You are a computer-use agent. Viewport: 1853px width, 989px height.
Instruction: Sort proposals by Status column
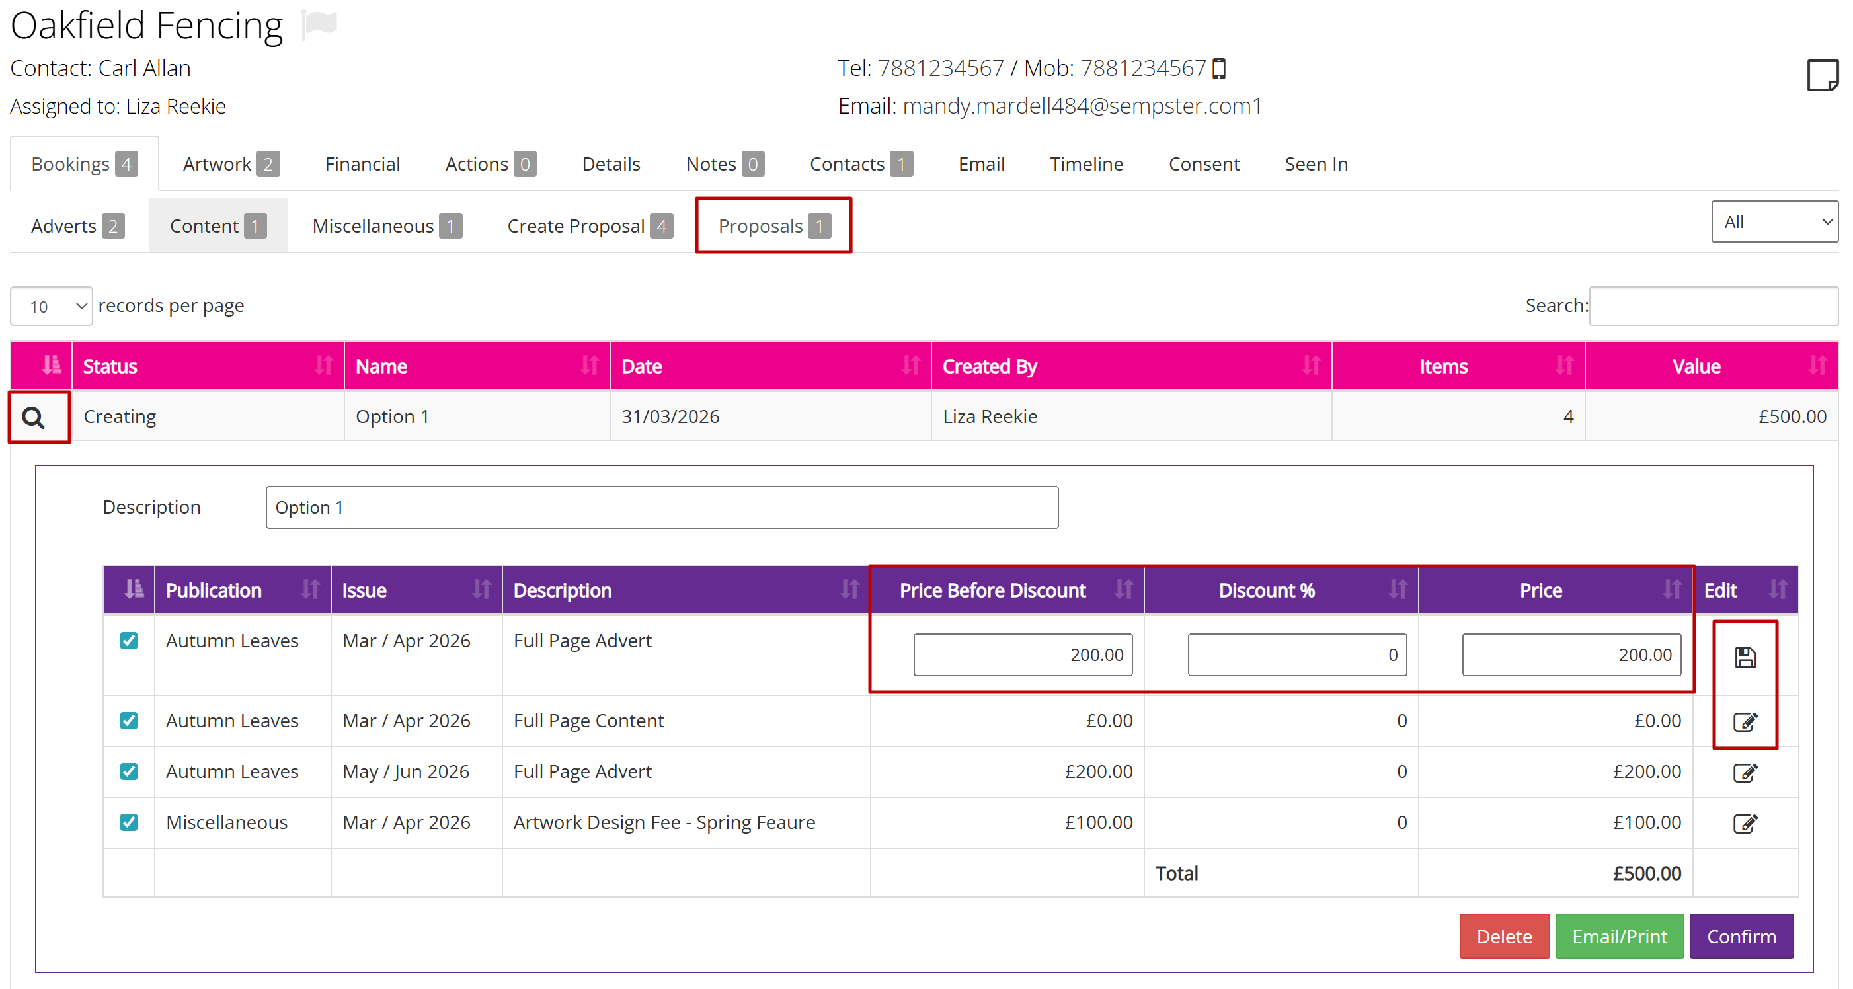[208, 366]
